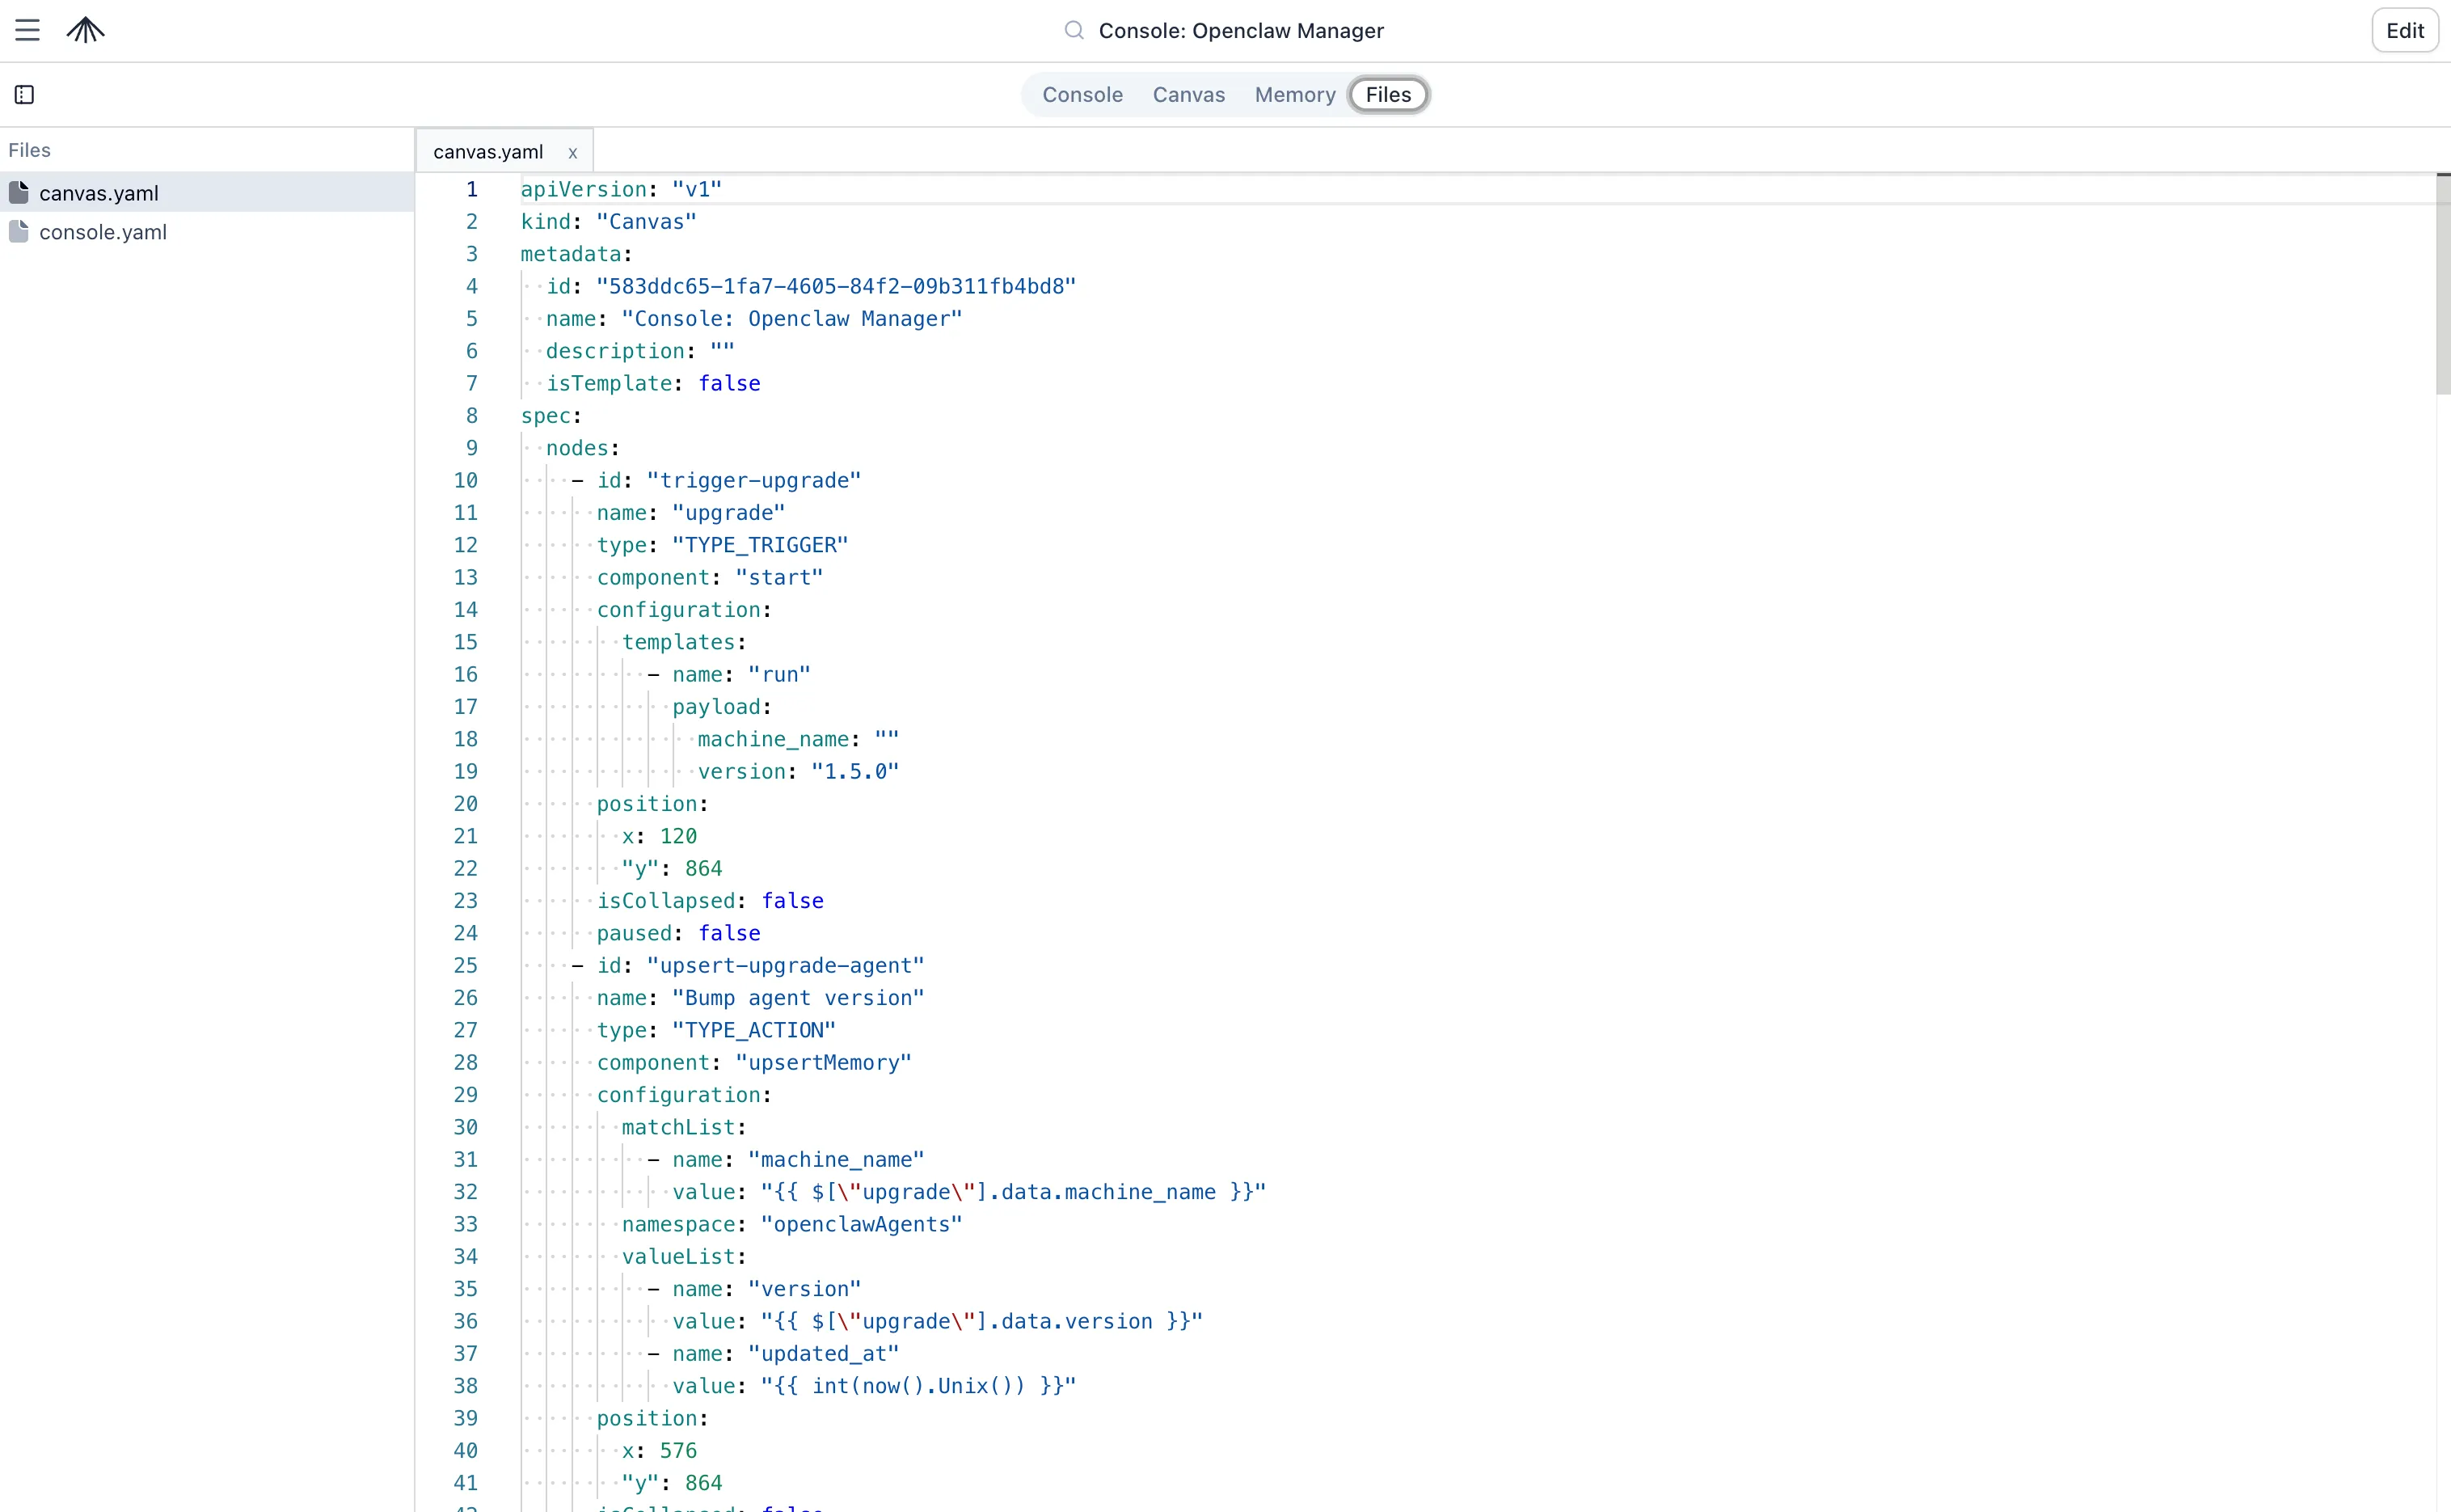Click name: "Bump agent version" line
2451x1512 pixels.
761,997
